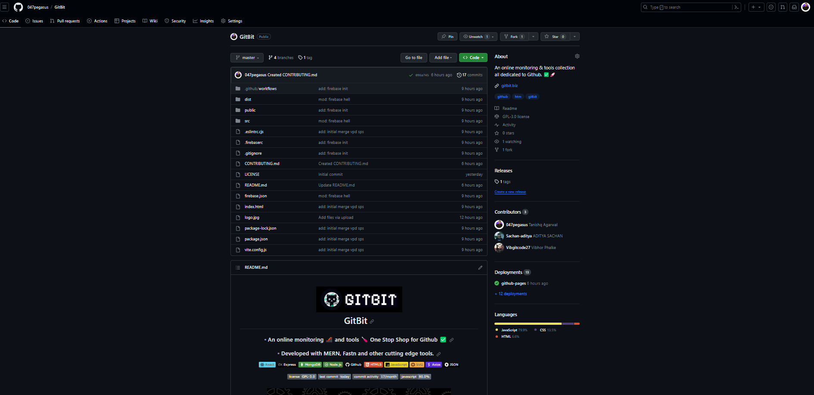Edit the README with the pencil icon
Image resolution: width=814 pixels, height=395 pixels.
tap(480, 267)
